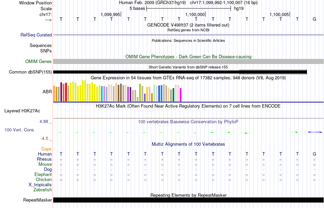Click the "5 bases" scale label
This screenshot has width=324, height=208.
click(137, 9)
